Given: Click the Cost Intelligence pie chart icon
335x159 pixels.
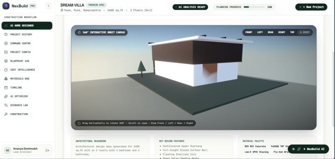Looking at the screenshot, I should pyautogui.click(x=6, y=70).
